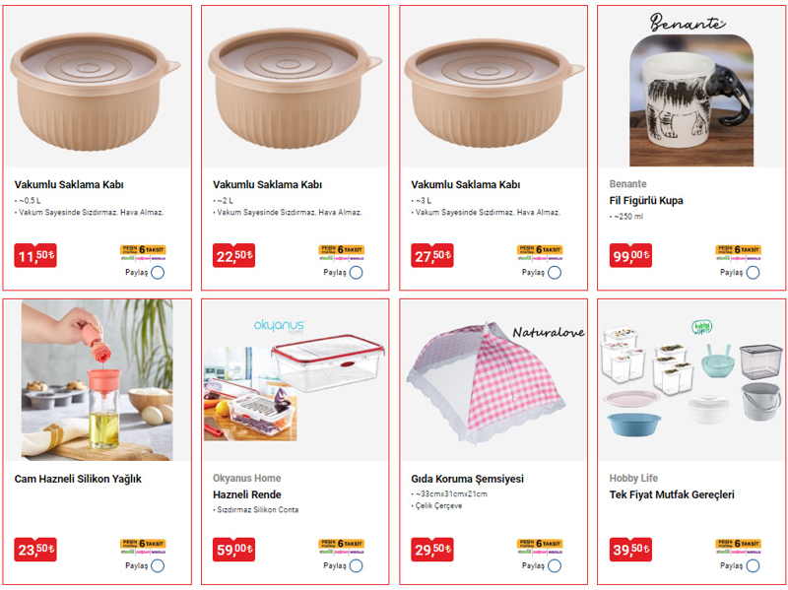Click the Benante logo above the mug
The image size is (788, 590).
pyautogui.click(x=687, y=23)
